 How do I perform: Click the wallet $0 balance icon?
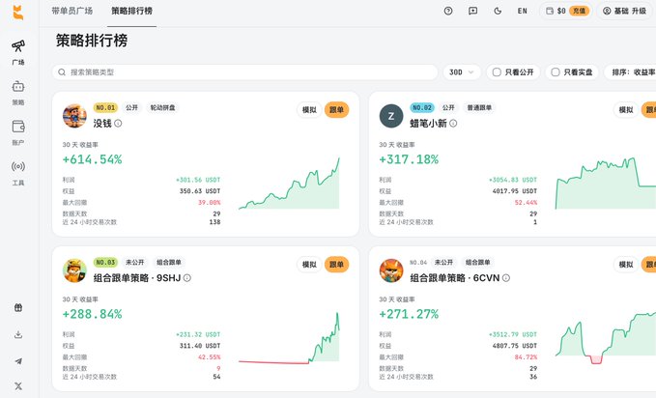(x=550, y=12)
